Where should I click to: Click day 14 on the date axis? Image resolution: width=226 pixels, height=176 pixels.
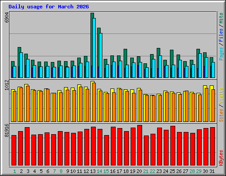99,171
